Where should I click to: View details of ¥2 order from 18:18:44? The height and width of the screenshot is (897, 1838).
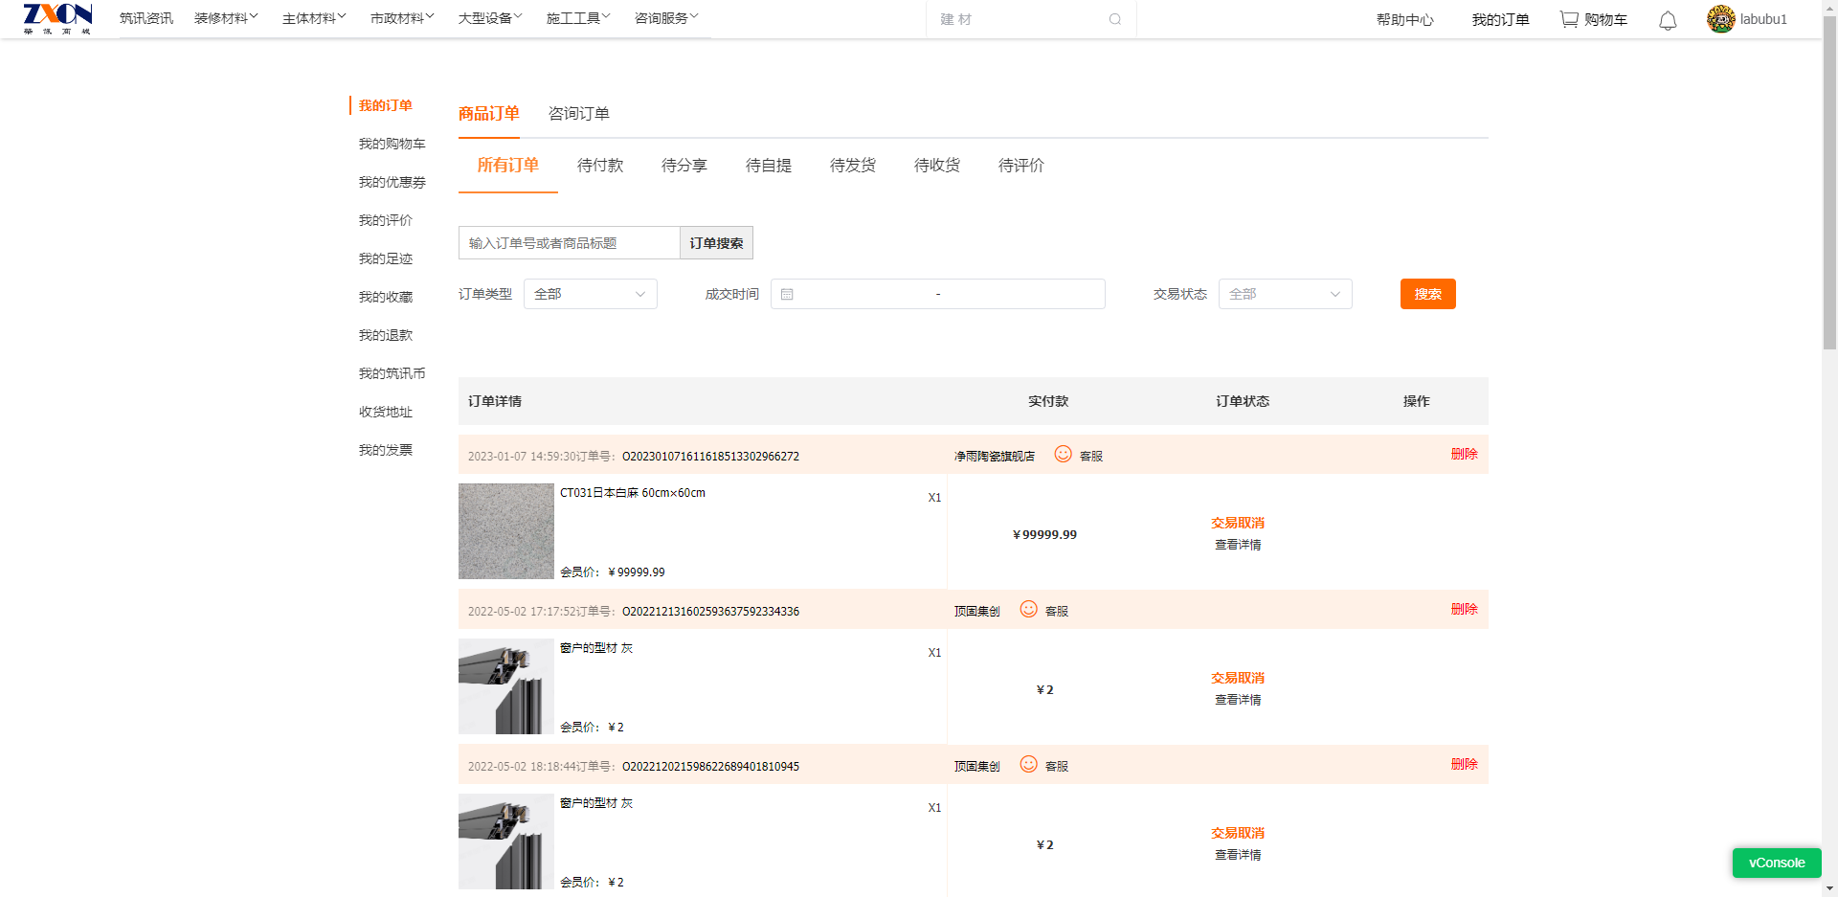1238,855
